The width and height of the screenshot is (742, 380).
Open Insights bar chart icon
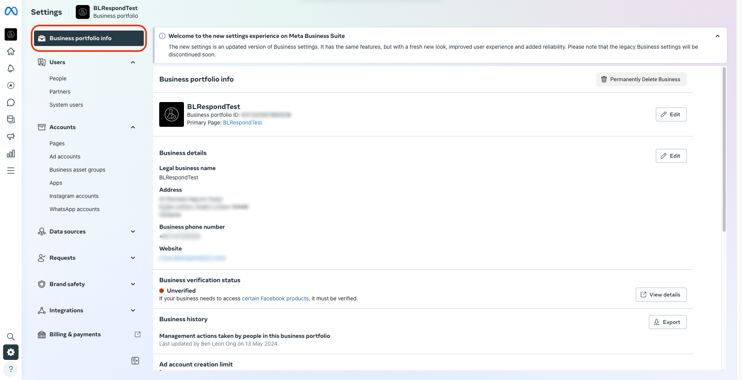pyautogui.click(x=11, y=153)
